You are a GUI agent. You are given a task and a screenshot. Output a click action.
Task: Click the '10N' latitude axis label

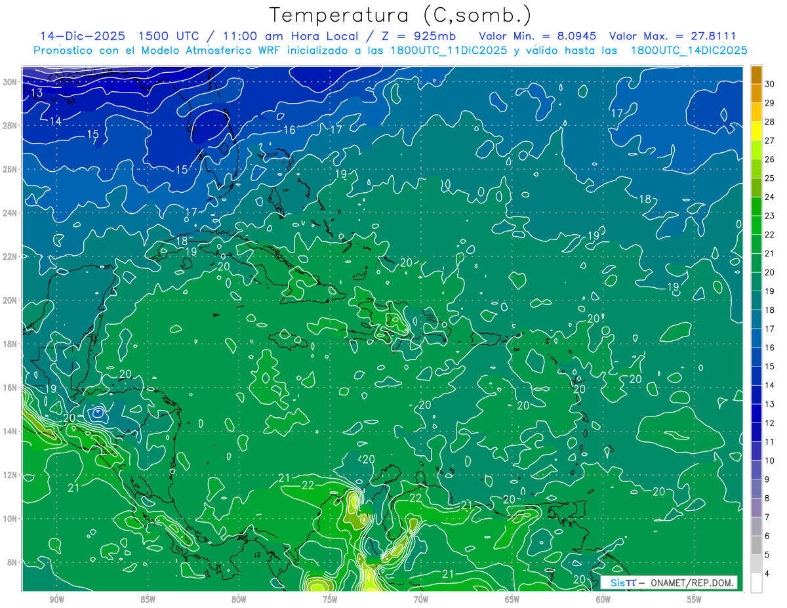[10, 519]
